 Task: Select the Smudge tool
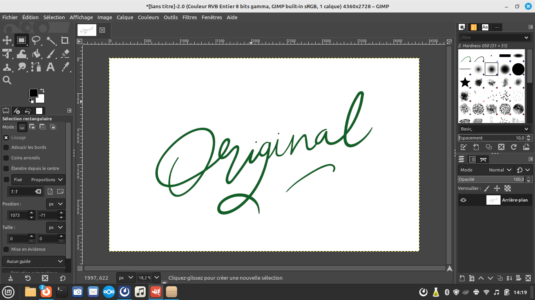(x=22, y=67)
